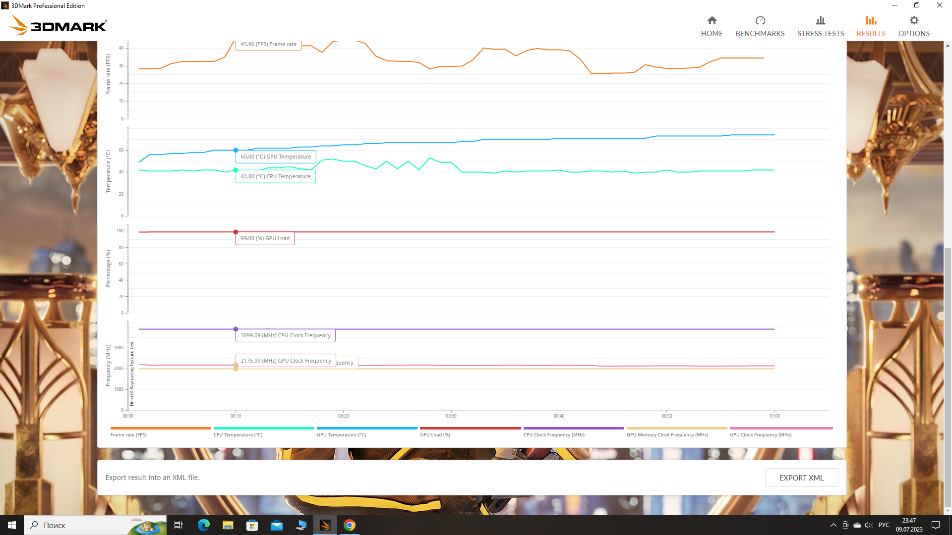Open the Home icon in navigation
This screenshot has width=952, height=535.
pos(712,20)
